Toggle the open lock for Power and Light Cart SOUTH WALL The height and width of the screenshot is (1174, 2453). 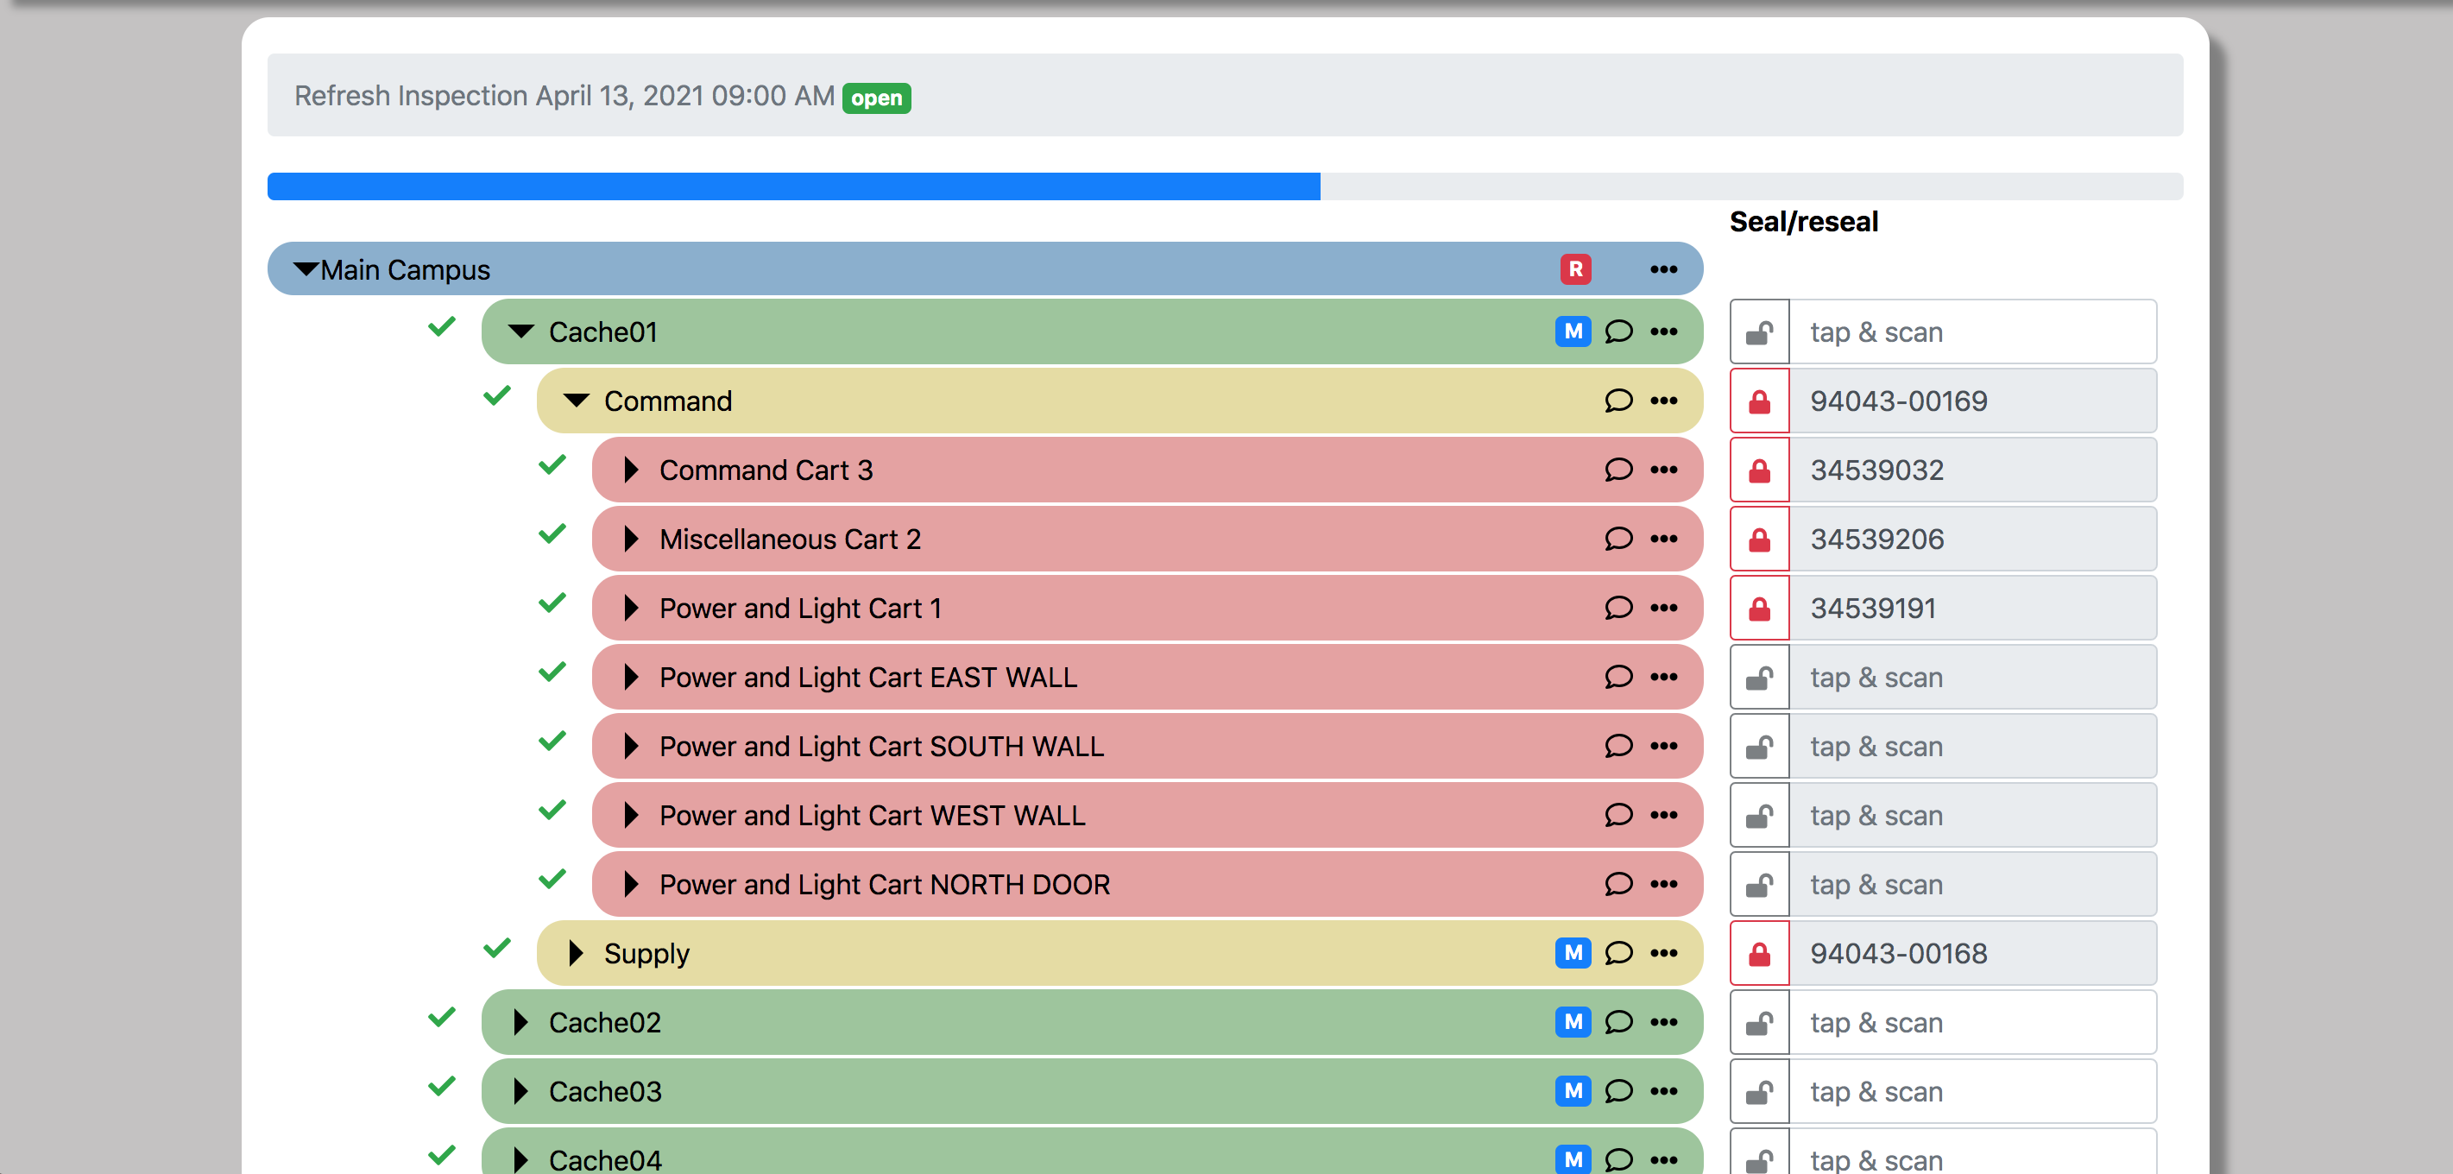pos(1760,746)
